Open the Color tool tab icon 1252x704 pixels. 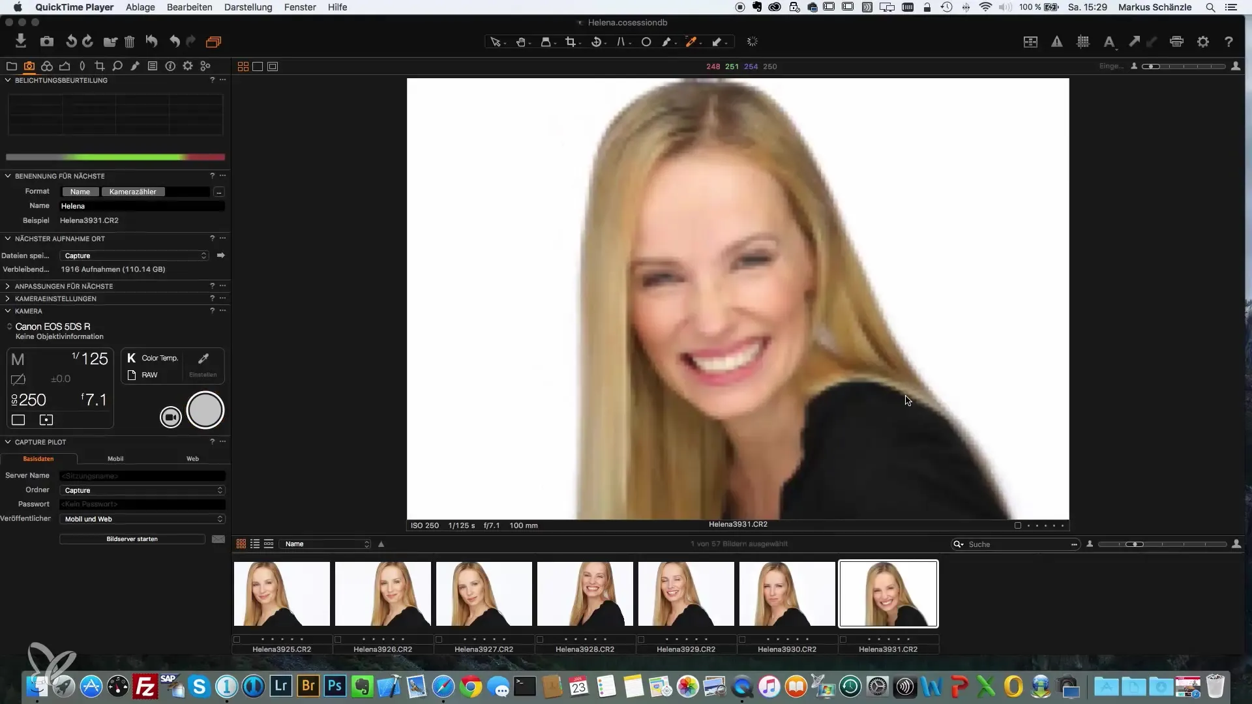point(47,66)
